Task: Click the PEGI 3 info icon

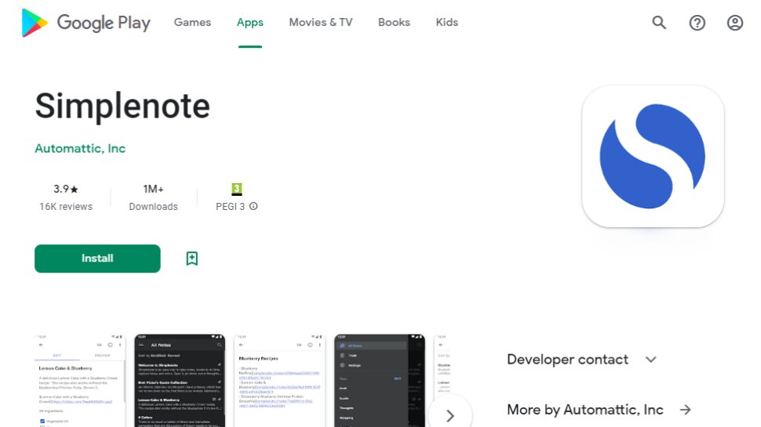Action: [253, 206]
